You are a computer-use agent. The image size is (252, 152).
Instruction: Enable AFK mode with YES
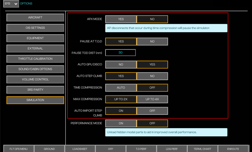tap(121, 19)
